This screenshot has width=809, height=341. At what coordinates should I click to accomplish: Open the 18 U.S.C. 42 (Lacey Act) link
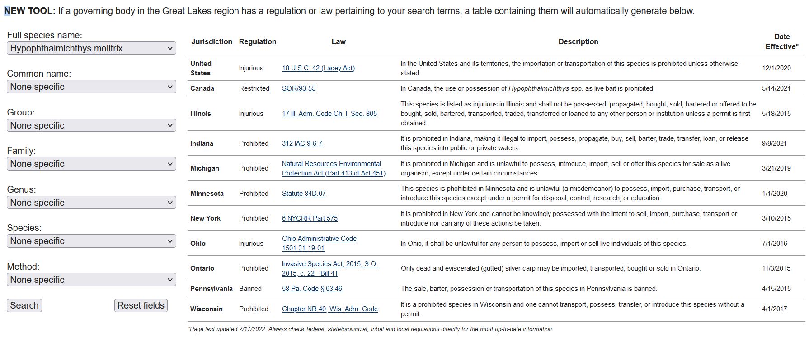pos(318,68)
